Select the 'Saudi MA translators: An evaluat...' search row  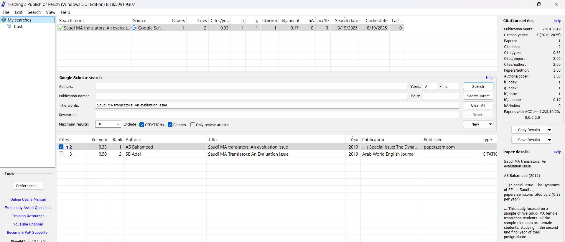click(230, 28)
